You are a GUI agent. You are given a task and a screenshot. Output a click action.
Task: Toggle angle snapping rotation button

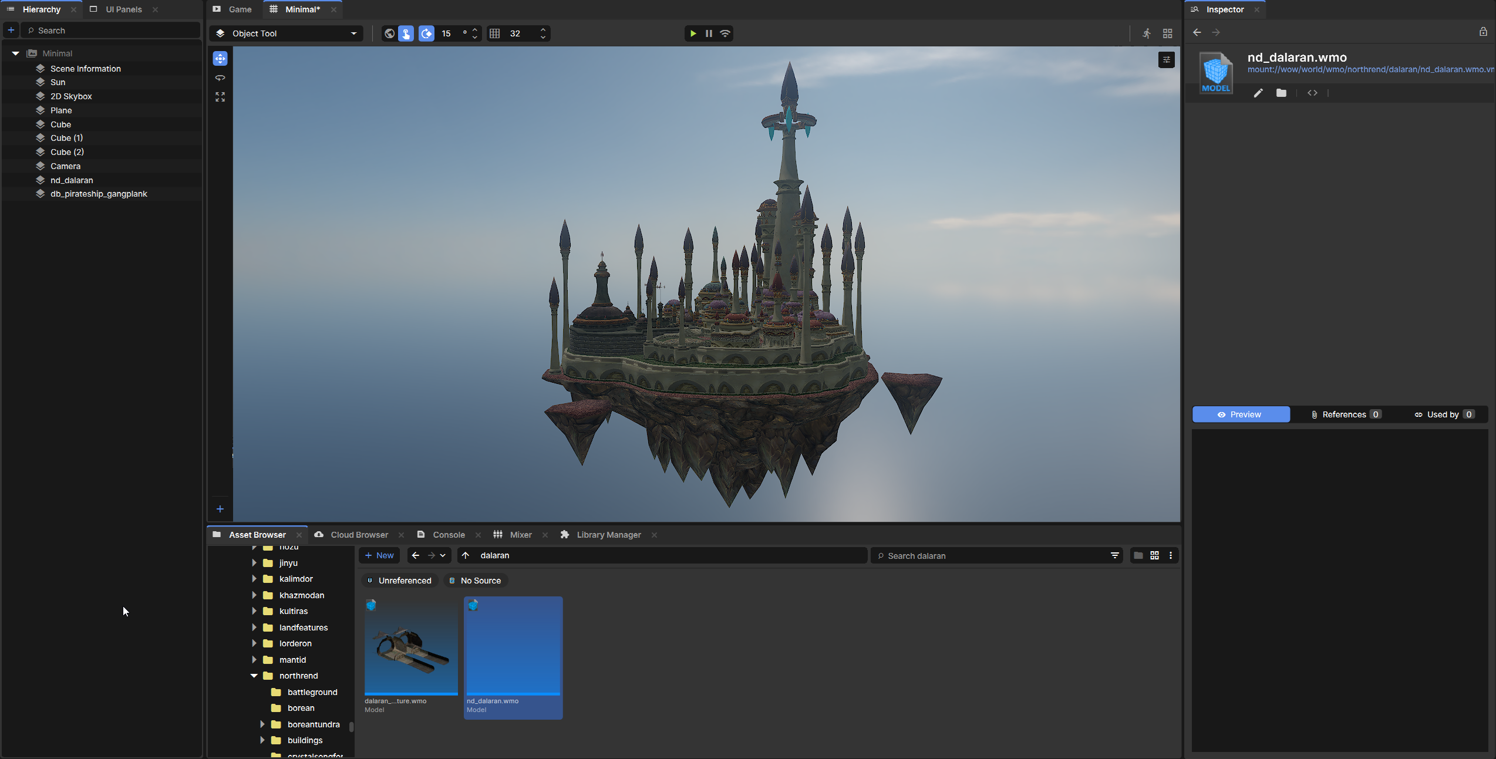point(427,33)
